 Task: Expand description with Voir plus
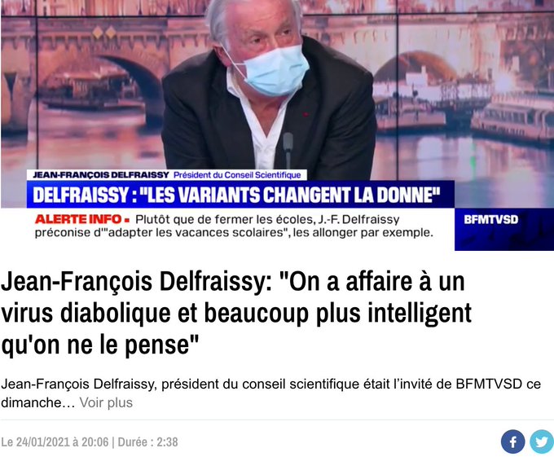click(106, 402)
